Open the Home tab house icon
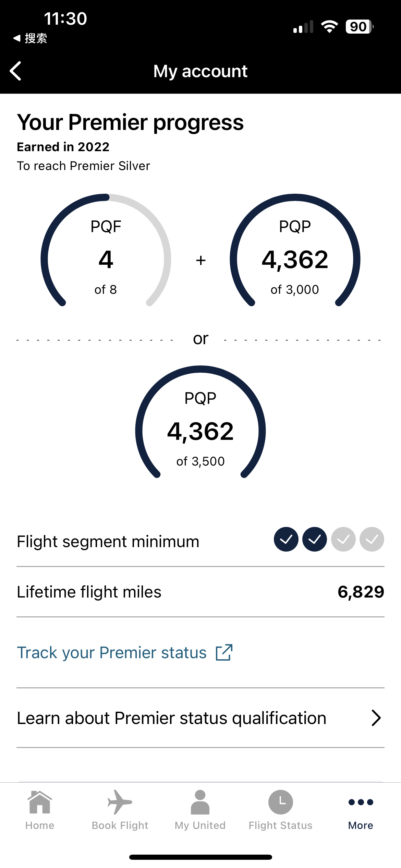The height and width of the screenshot is (868, 401). point(40,802)
